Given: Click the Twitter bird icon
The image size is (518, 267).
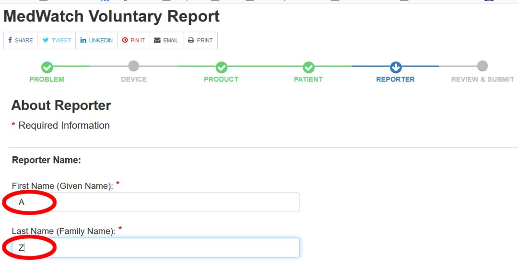Looking at the screenshot, I should click(x=46, y=40).
